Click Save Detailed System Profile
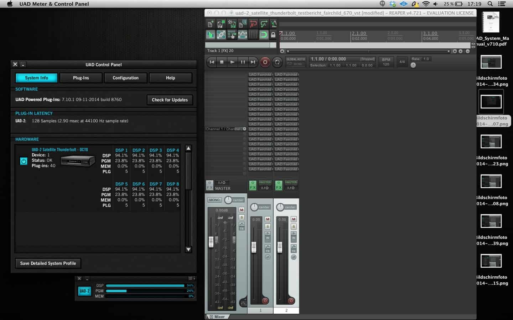513x320 pixels. [x=48, y=263]
